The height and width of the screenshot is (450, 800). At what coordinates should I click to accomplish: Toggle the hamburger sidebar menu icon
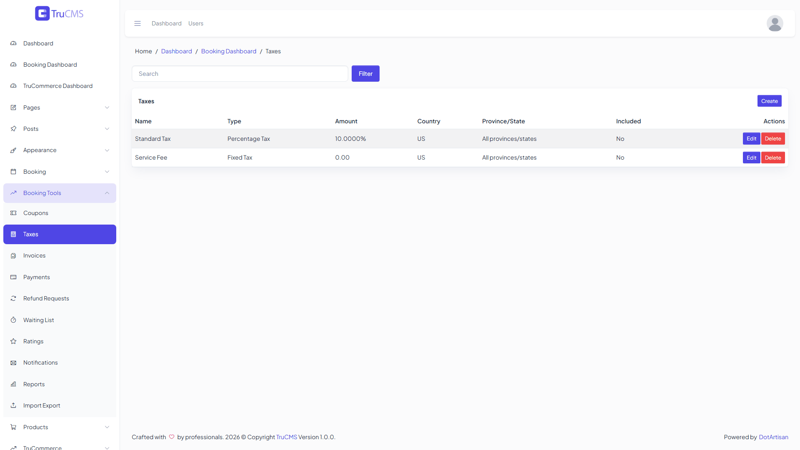pos(137,23)
